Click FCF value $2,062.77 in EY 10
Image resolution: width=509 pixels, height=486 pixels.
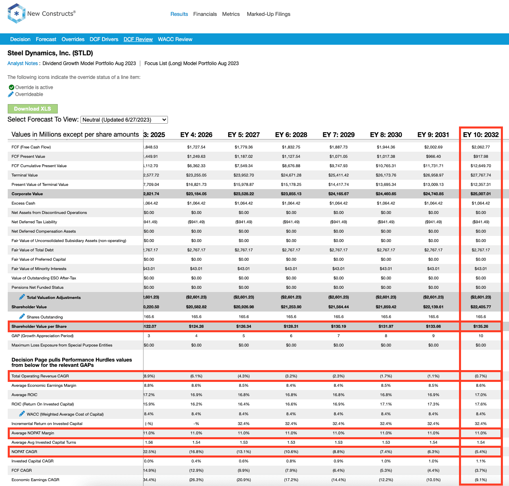(481, 147)
